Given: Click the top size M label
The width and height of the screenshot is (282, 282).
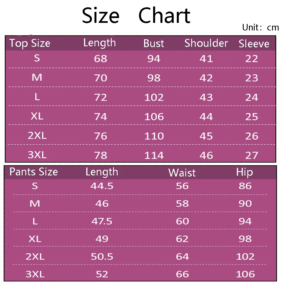Looking at the screenshot, I should tap(37, 78).
